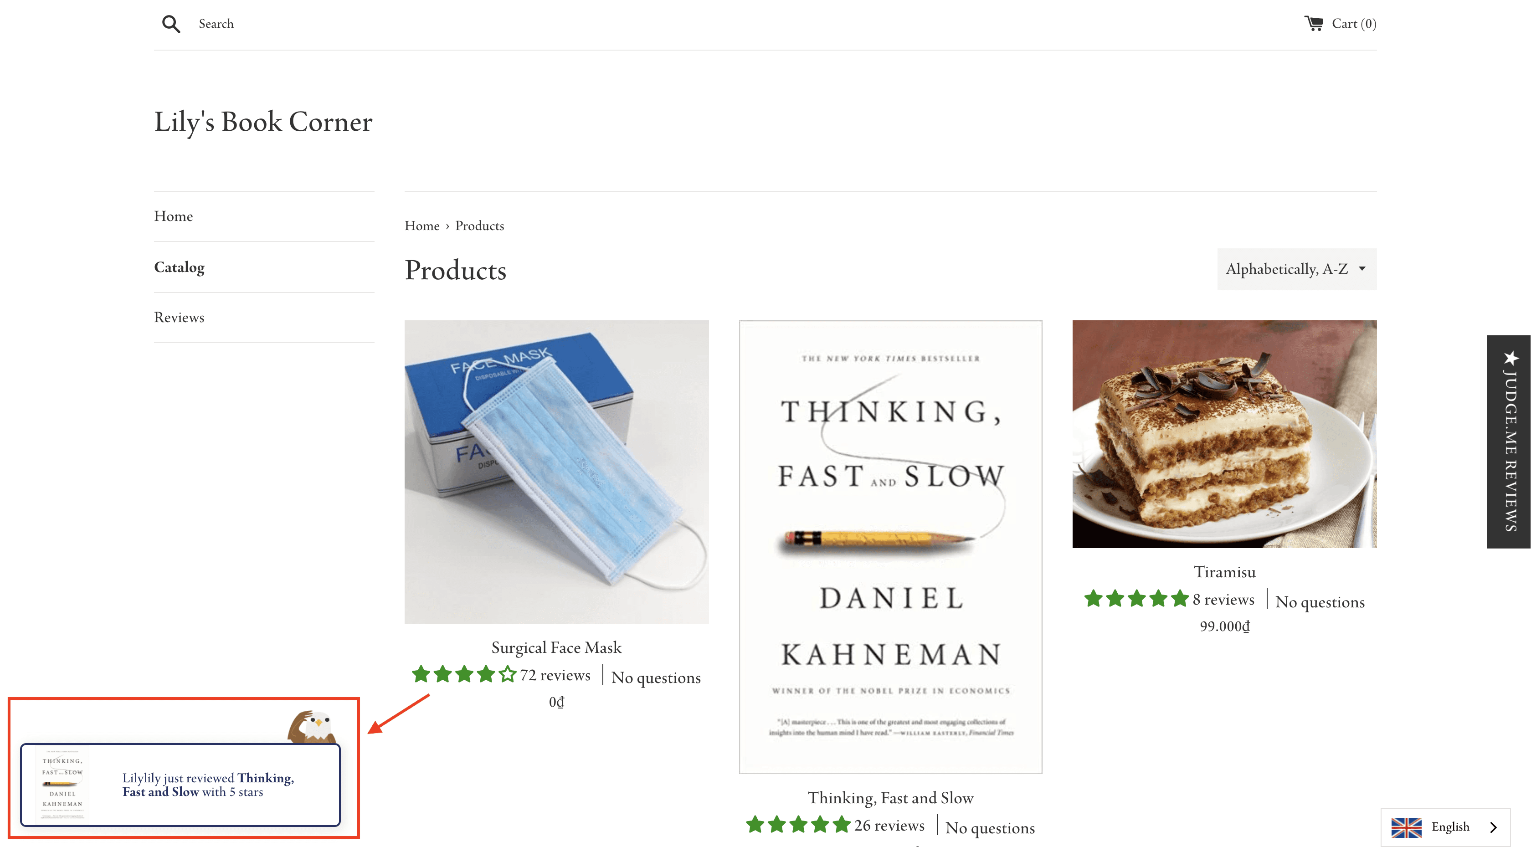The width and height of the screenshot is (1531, 847).
Task: Click Thinking, Fast and Slow star rating
Action: point(798,826)
